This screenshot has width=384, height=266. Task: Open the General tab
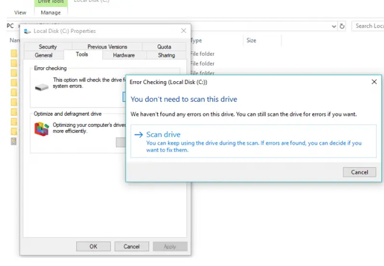43,55
